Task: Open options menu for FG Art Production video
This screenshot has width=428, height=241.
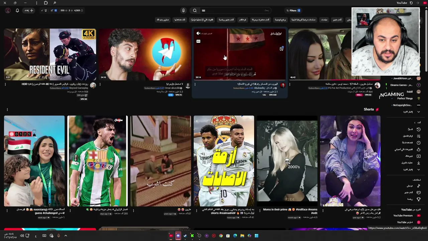Action: coord(290,84)
